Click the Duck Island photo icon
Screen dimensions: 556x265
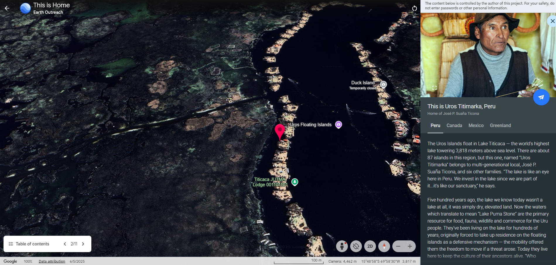(x=383, y=84)
